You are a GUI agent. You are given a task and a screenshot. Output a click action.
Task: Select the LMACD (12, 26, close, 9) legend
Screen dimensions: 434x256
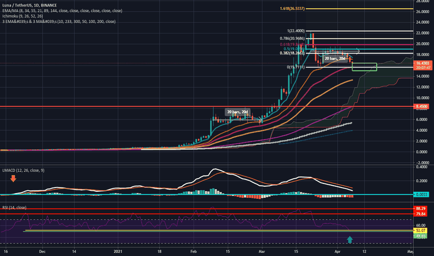coord(23,170)
